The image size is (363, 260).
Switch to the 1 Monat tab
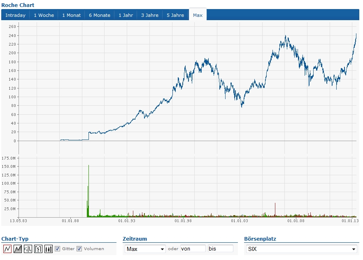pyautogui.click(x=71, y=15)
